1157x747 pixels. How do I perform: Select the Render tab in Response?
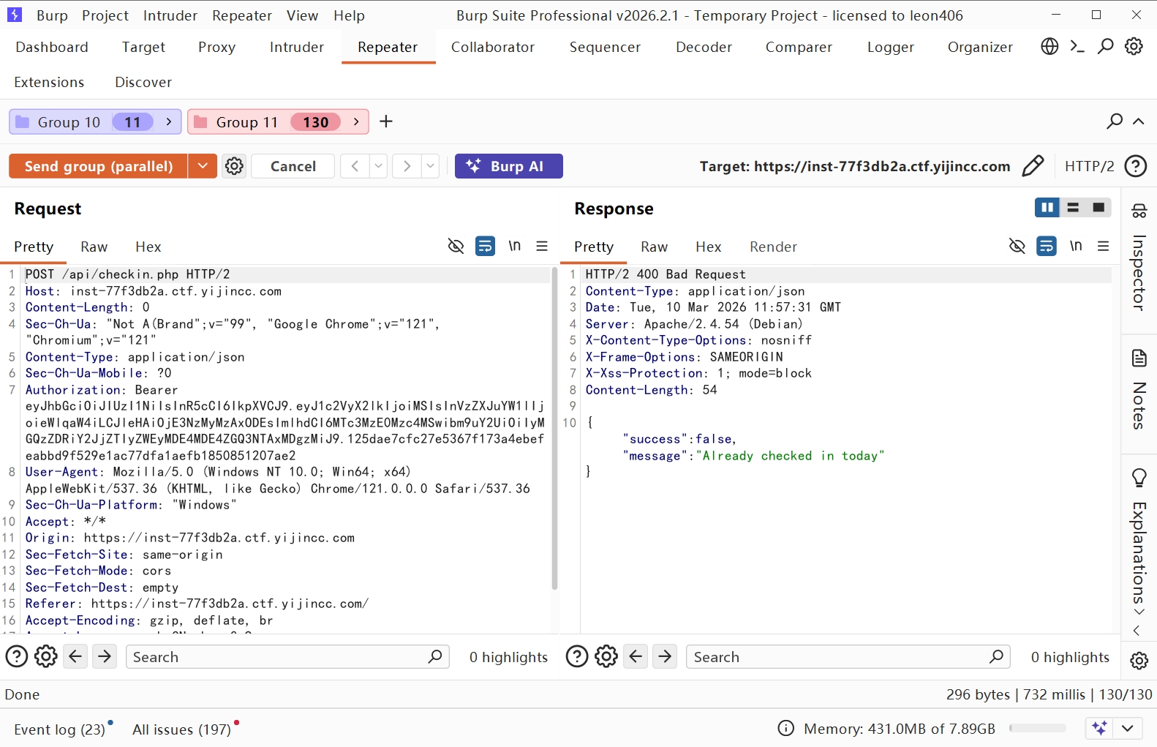pos(773,247)
